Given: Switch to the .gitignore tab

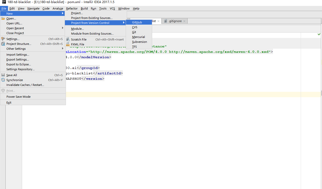Looking at the screenshot, I should 175,21.
